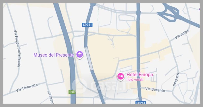Click the Via Filippo Brunelleschi street label
Viewport: 203px width, 107px height.
pyautogui.click(x=17, y=48)
